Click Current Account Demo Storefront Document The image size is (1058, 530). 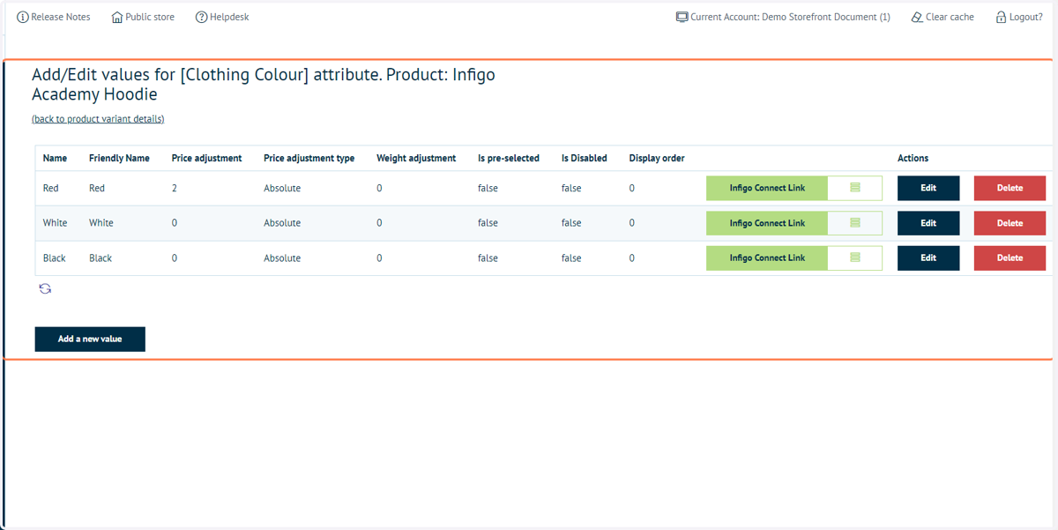click(783, 17)
